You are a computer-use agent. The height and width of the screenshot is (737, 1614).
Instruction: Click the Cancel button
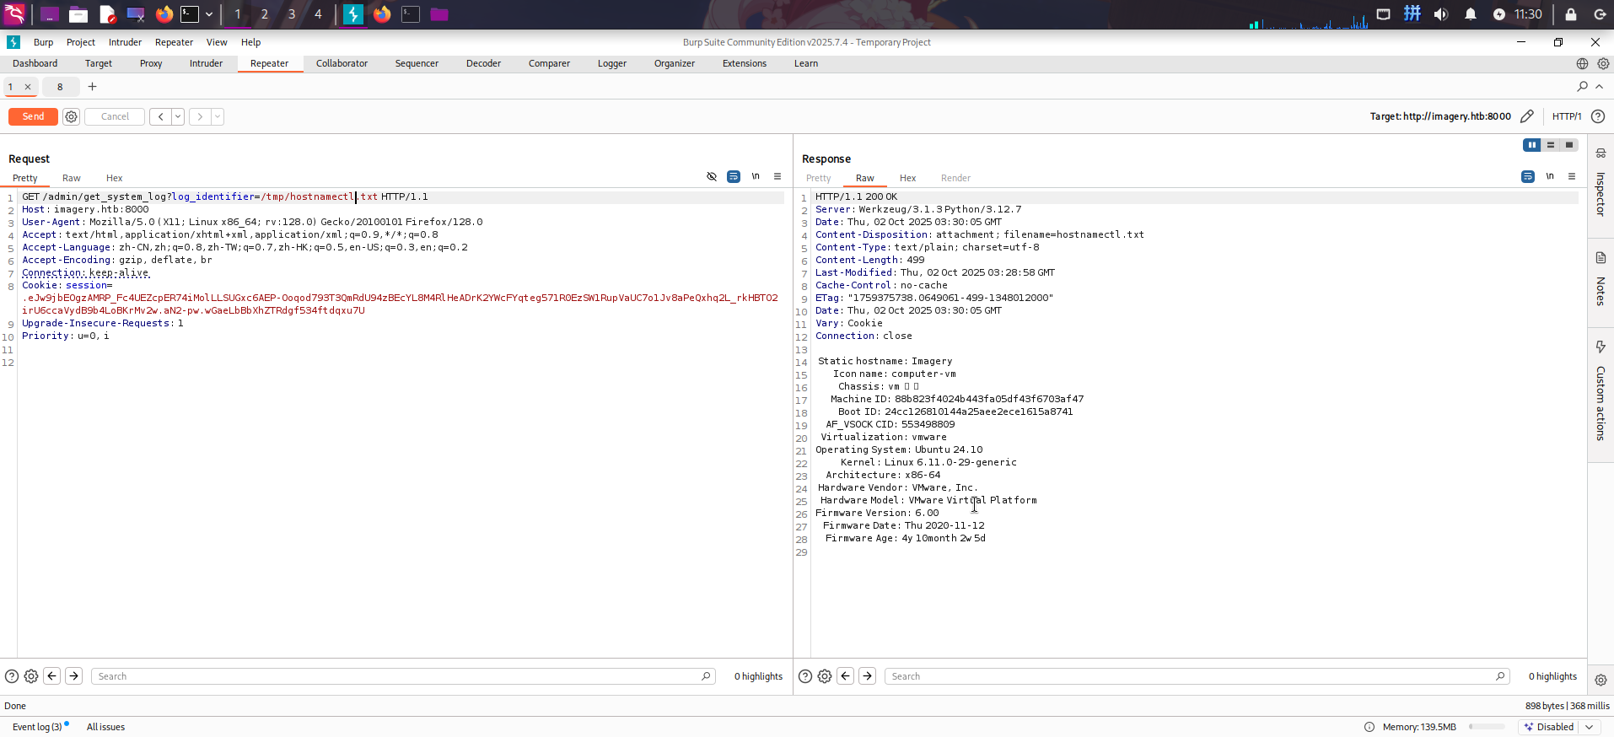(x=115, y=117)
